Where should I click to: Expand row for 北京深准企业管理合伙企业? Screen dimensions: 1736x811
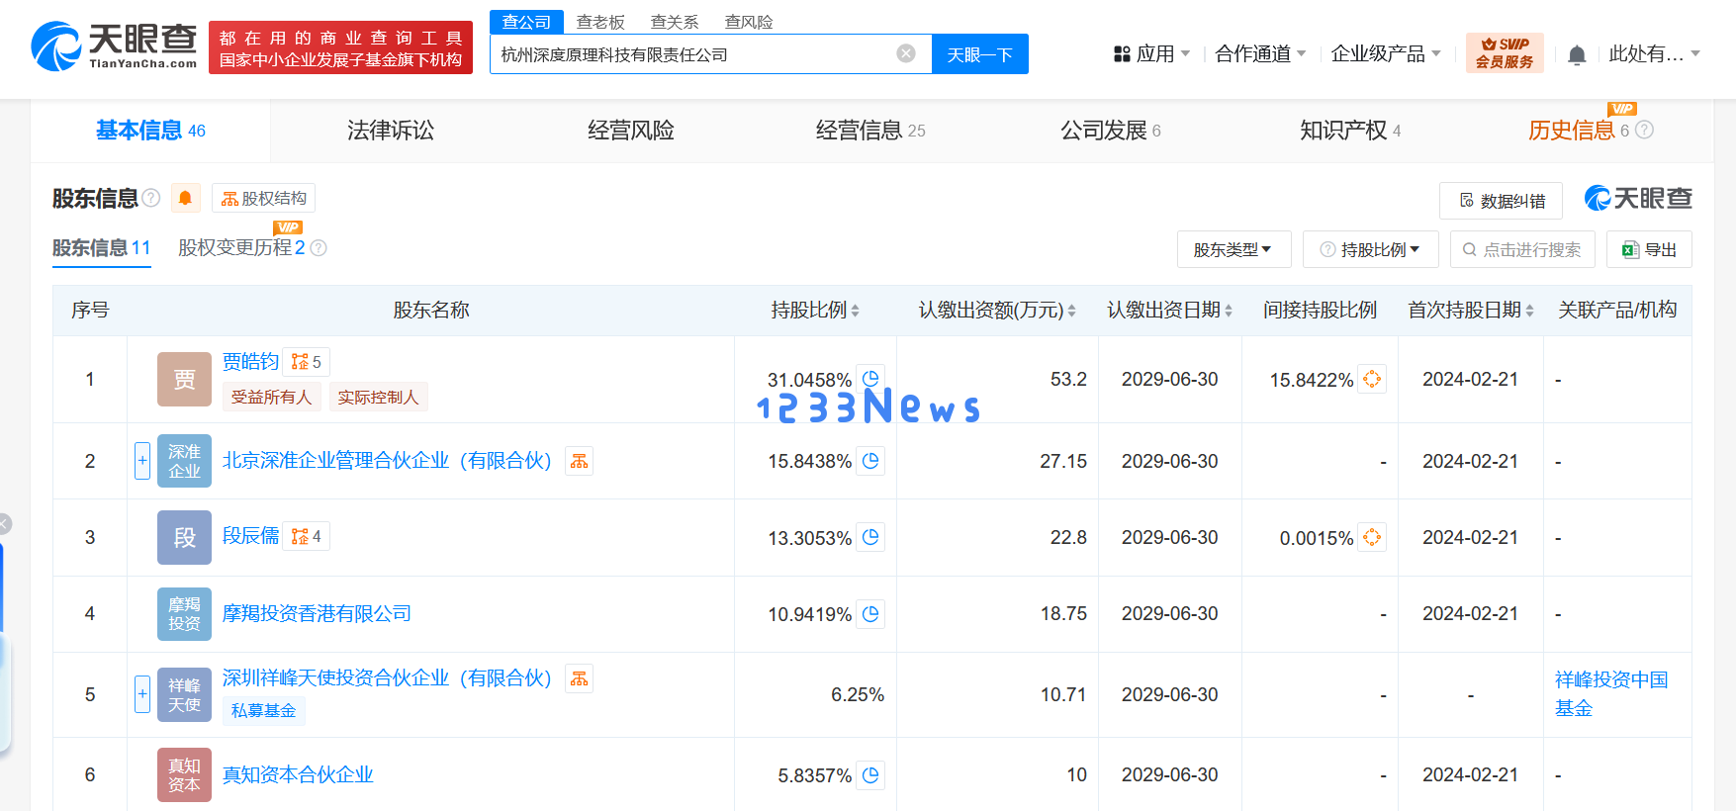(142, 461)
